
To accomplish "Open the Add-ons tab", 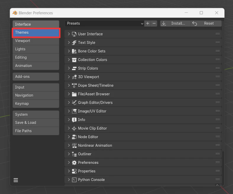I will 36,76.
